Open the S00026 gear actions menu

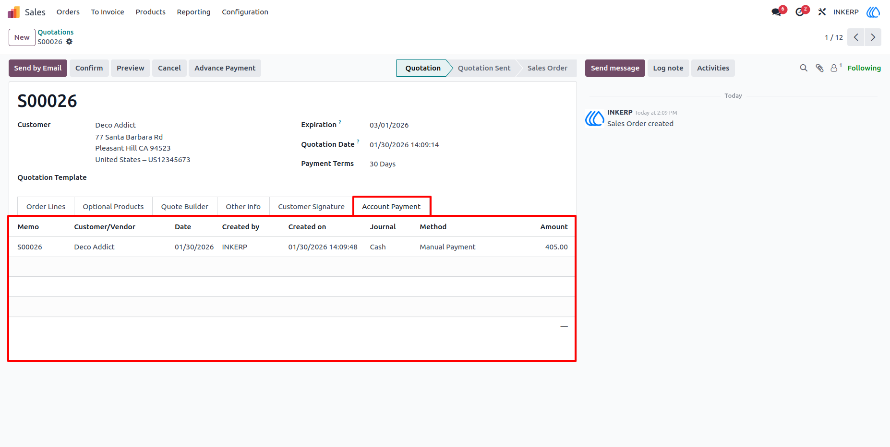pyautogui.click(x=69, y=42)
